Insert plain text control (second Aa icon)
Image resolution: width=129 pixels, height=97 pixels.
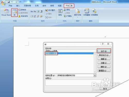[35, 11]
